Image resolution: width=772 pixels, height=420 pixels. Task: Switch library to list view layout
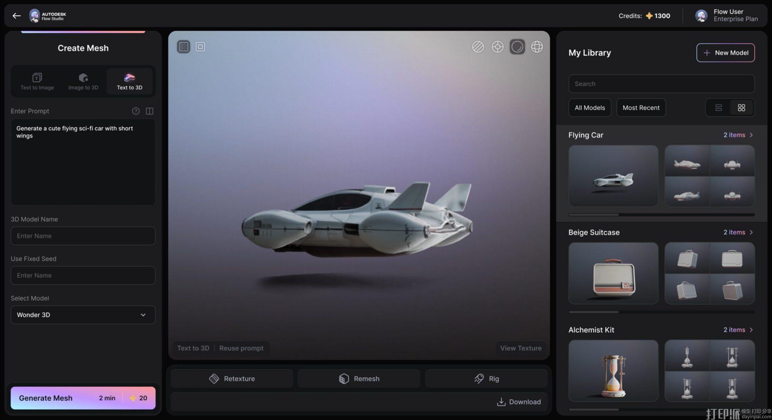(718, 108)
